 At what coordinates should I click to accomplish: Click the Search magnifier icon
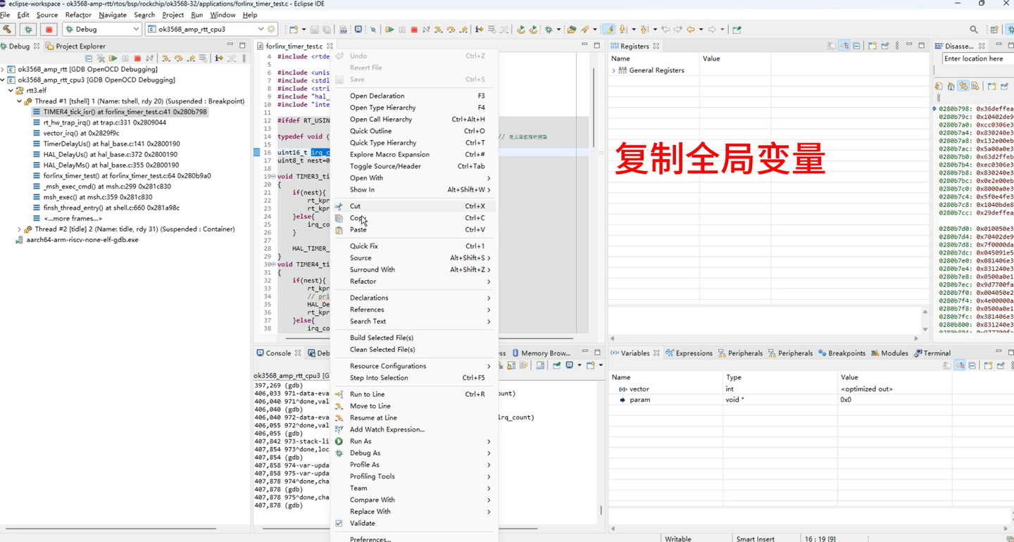point(974,30)
